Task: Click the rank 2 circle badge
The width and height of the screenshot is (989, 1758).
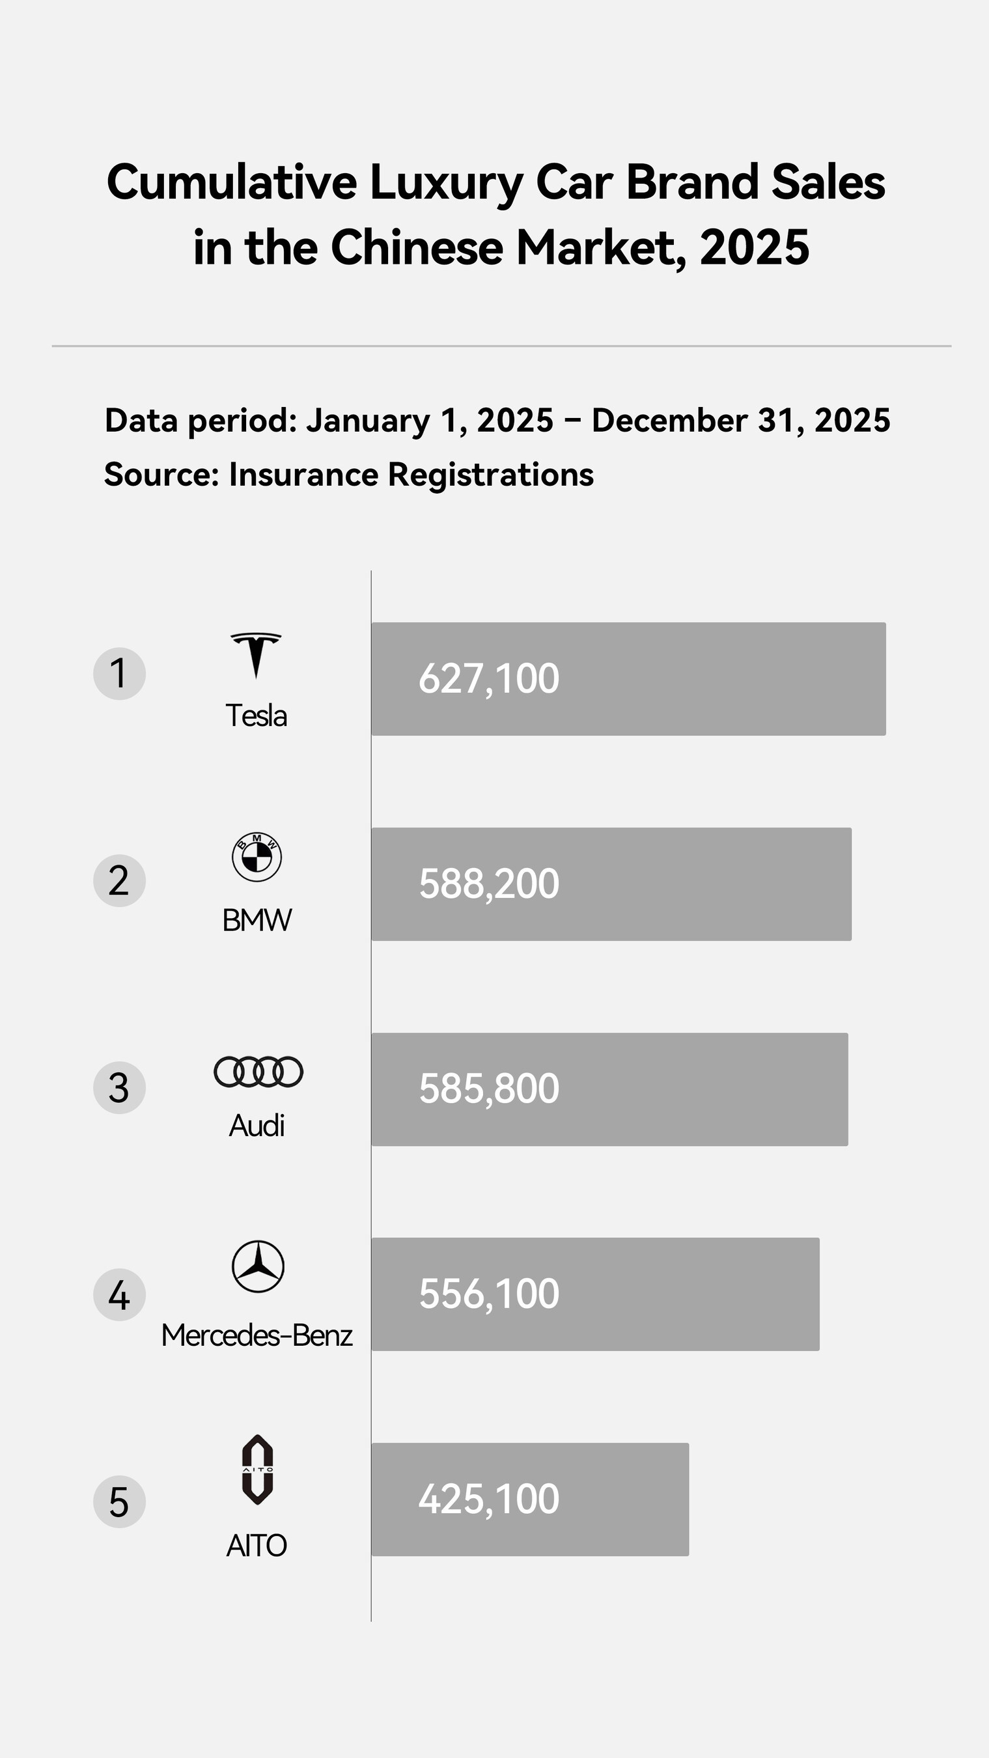Action: pyautogui.click(x=119, y=880)
